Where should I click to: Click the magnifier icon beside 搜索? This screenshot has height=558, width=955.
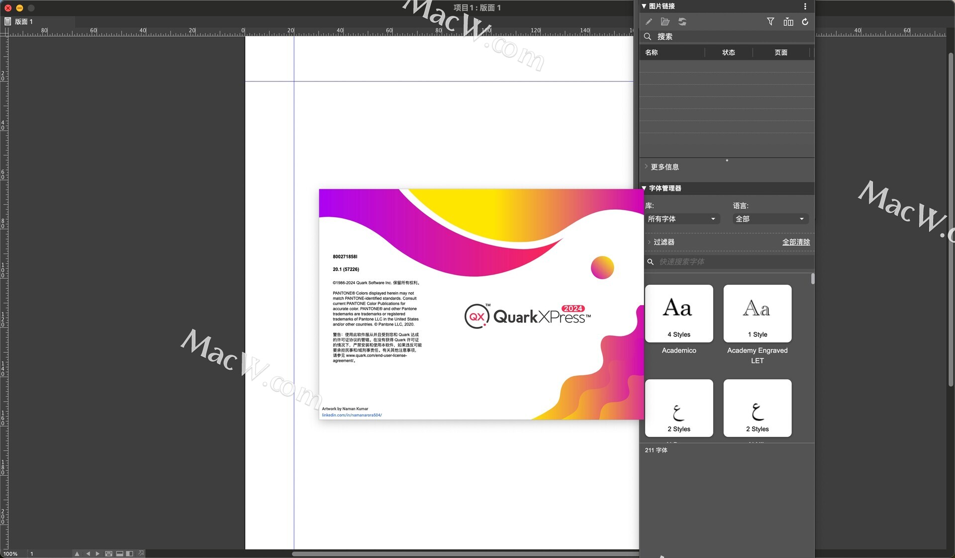648,37
